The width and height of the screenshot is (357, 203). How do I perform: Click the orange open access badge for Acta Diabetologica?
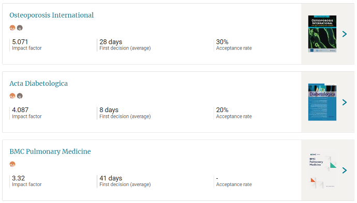point(12,96)
